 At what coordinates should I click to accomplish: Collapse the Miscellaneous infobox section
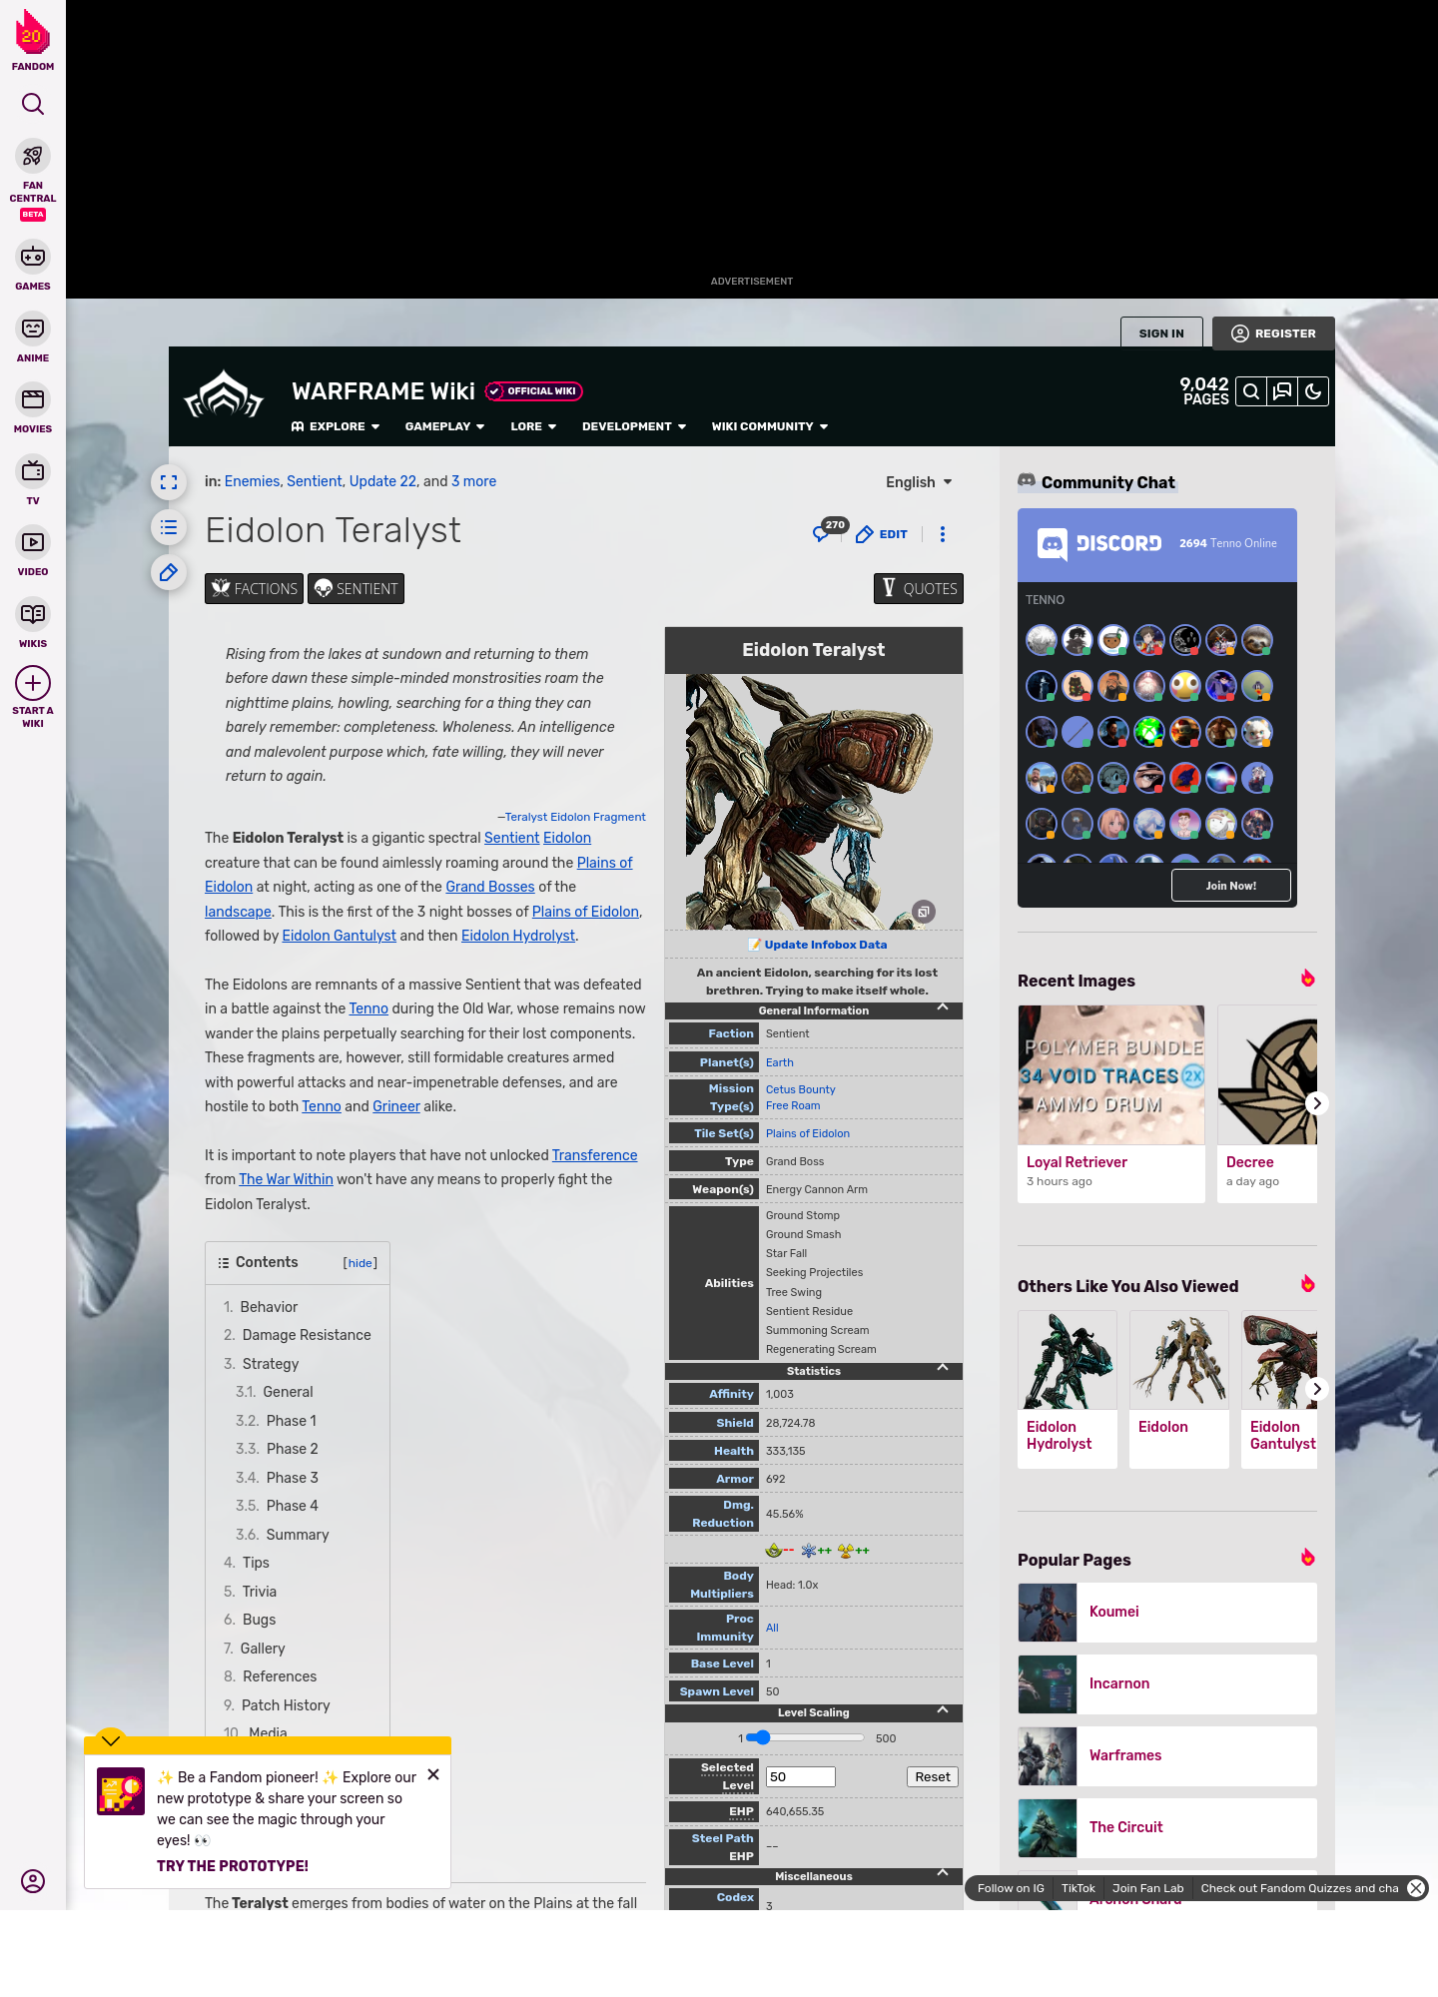tap(943, 1874)
